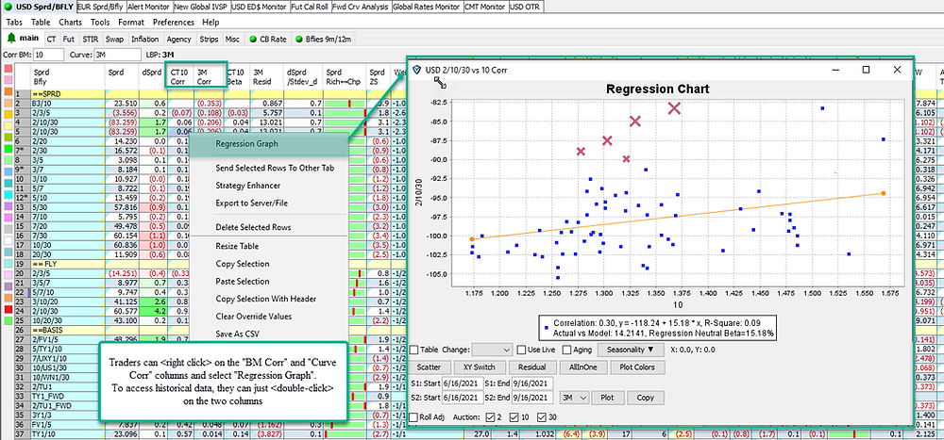Switch to the Alert Monitor tab
The image size is (944, 440).
(149, 8)
